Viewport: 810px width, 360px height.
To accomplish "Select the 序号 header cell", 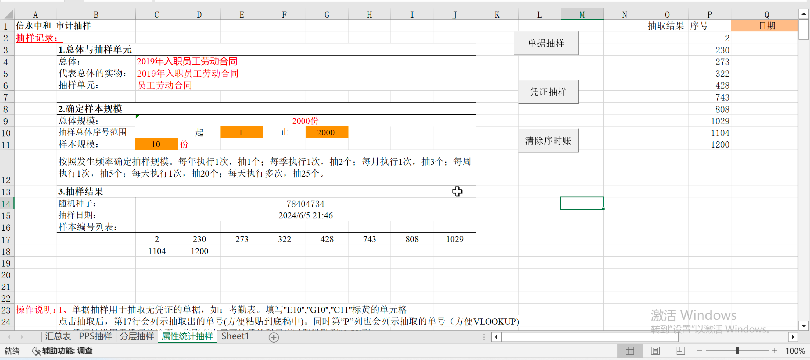I will pyautogui.click(x=710, y=25).
